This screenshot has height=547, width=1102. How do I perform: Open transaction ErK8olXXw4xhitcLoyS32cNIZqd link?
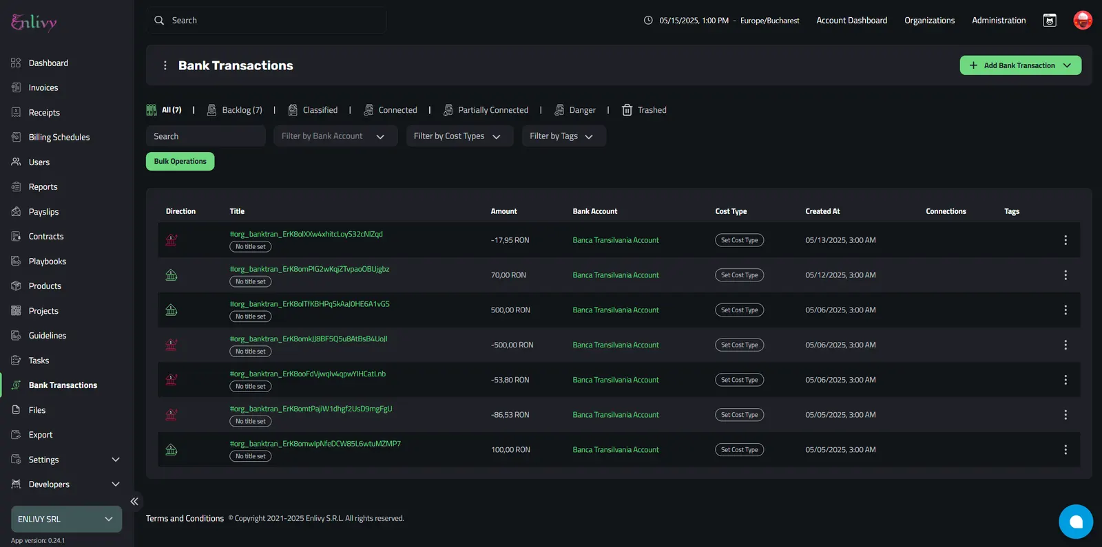click(306, 234)
